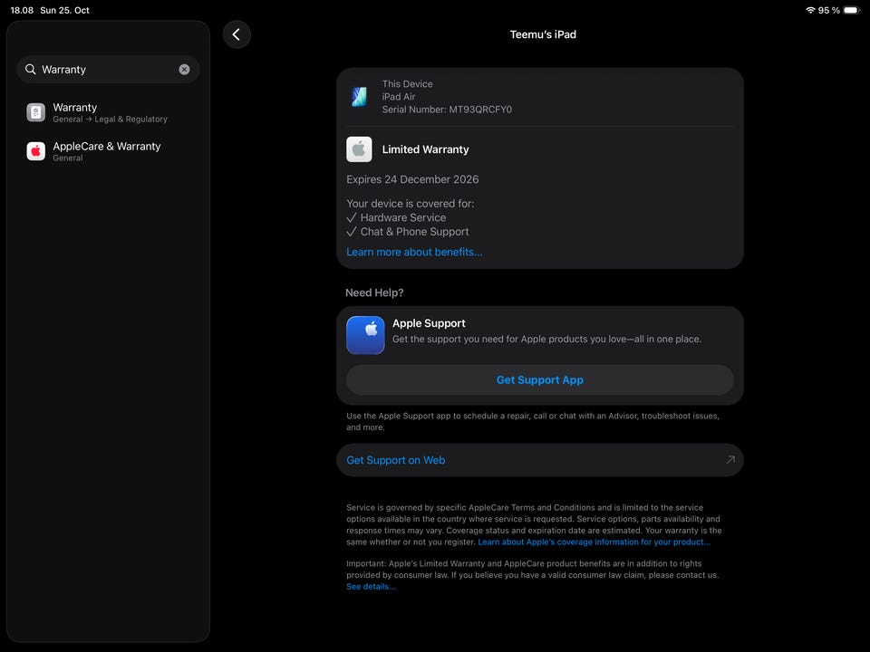
Task: Open the See details link
Action: point(371,586)
